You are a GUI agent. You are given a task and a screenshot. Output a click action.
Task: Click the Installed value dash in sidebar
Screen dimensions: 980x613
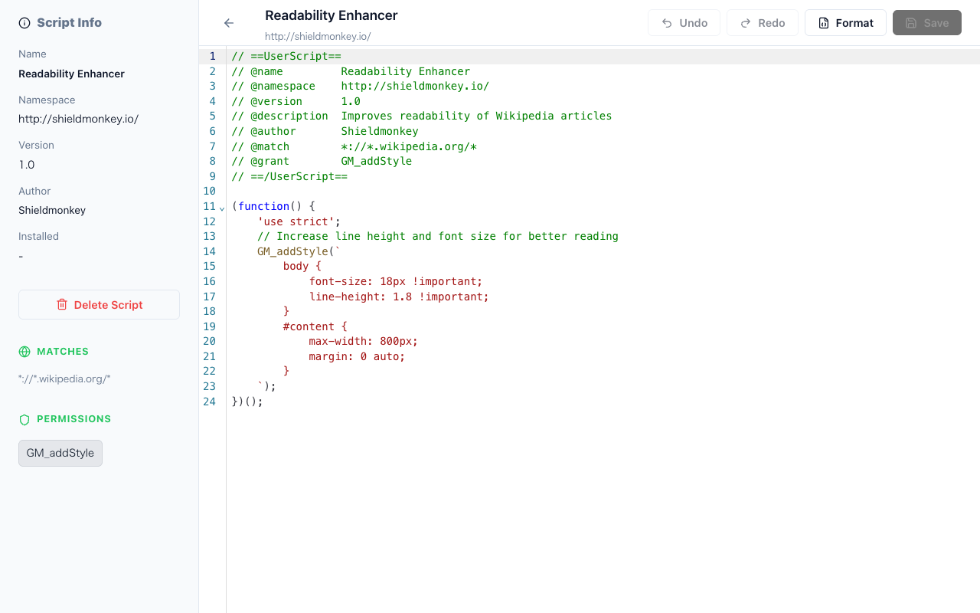(x=21, y=256)
